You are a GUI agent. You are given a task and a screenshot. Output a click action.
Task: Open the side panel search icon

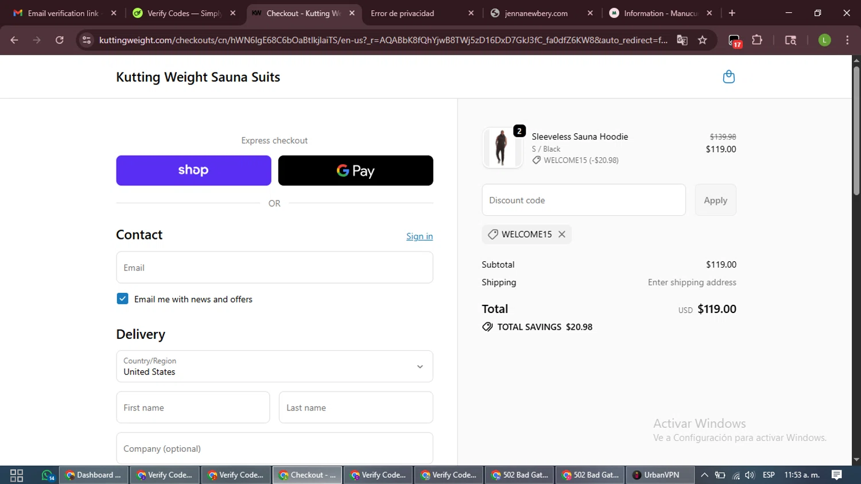pyautogui.click(x=790, y=40)
